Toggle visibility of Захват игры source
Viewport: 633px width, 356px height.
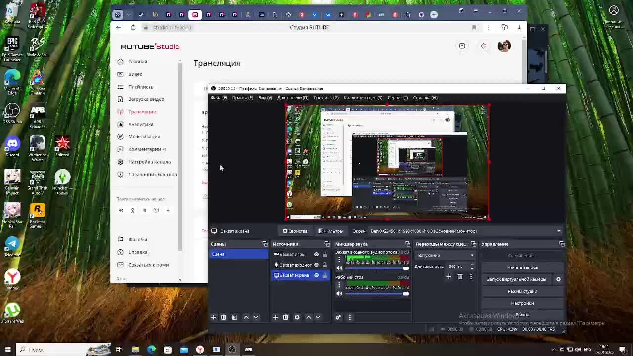[316, 254]
